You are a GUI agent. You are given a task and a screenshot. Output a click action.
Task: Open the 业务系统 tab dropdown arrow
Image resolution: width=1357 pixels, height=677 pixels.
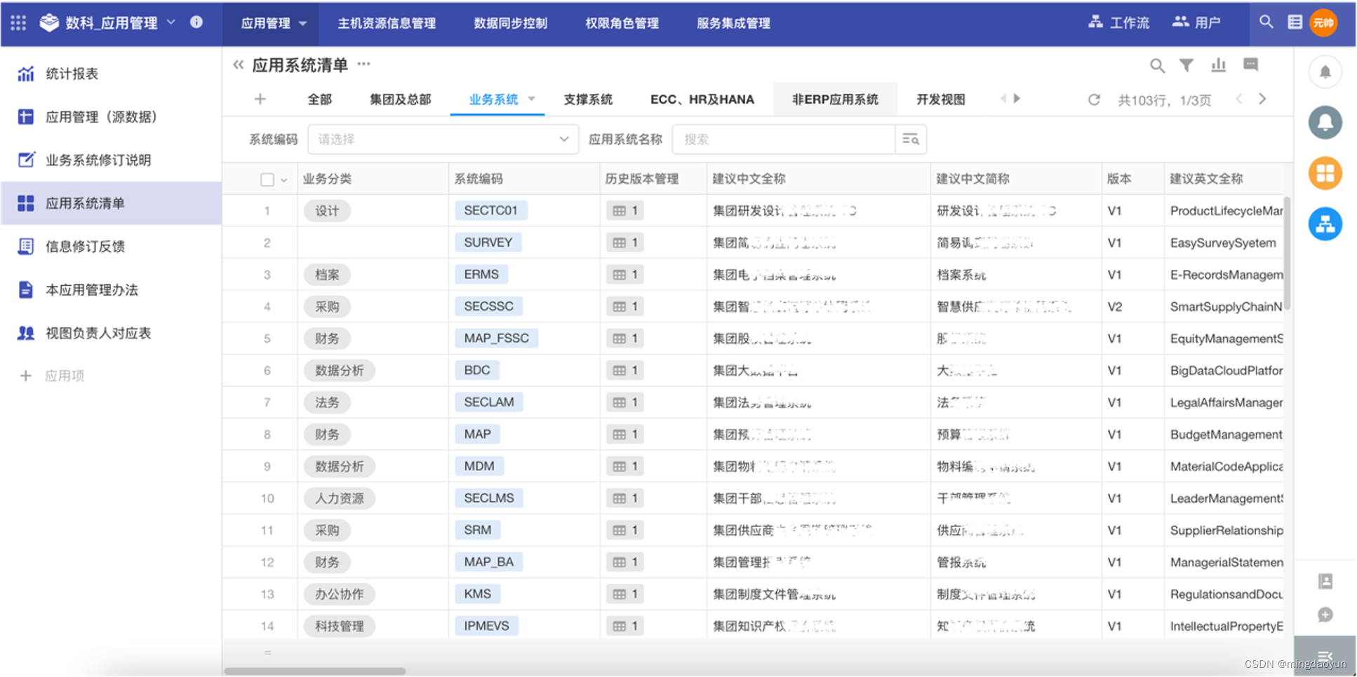(x=531, y=99)
